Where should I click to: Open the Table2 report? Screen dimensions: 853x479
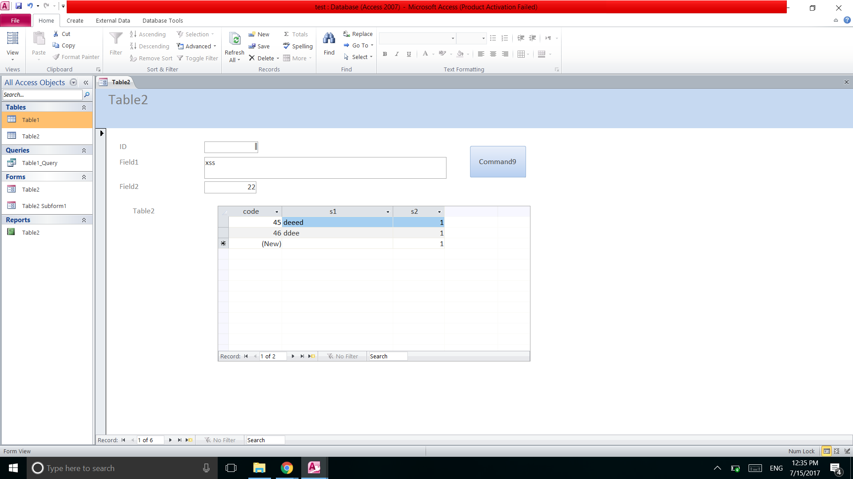(x=31, y=232)
